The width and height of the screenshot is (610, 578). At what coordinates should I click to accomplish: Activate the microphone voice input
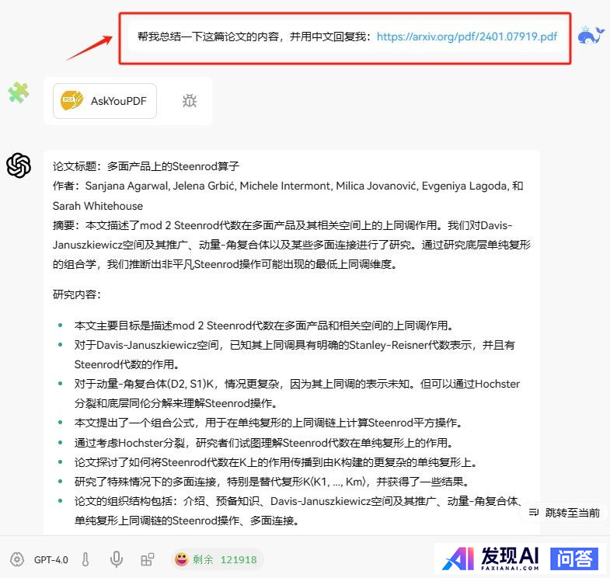117,559
